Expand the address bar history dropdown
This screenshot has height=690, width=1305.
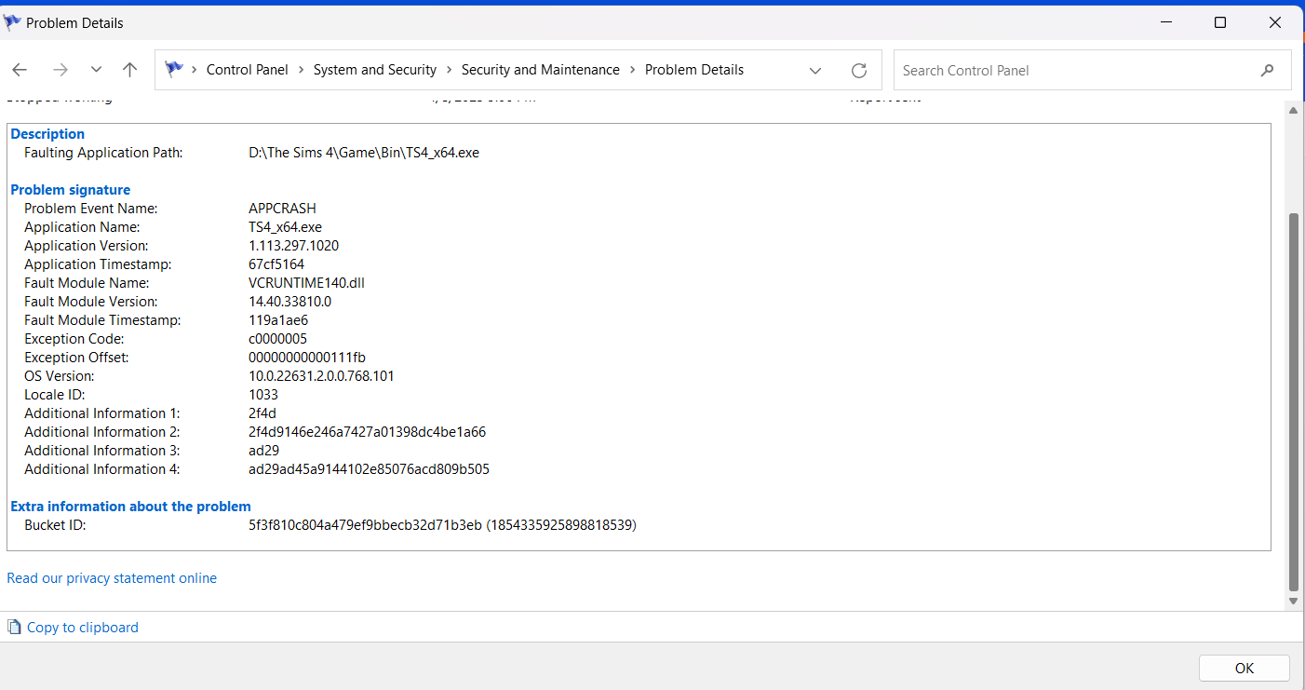(x=815, y=71)
